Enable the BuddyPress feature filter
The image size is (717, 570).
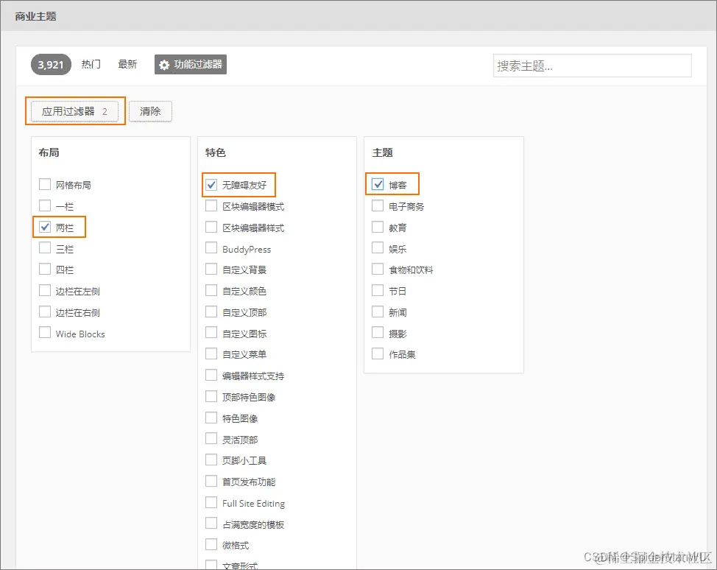coord(211,248)
